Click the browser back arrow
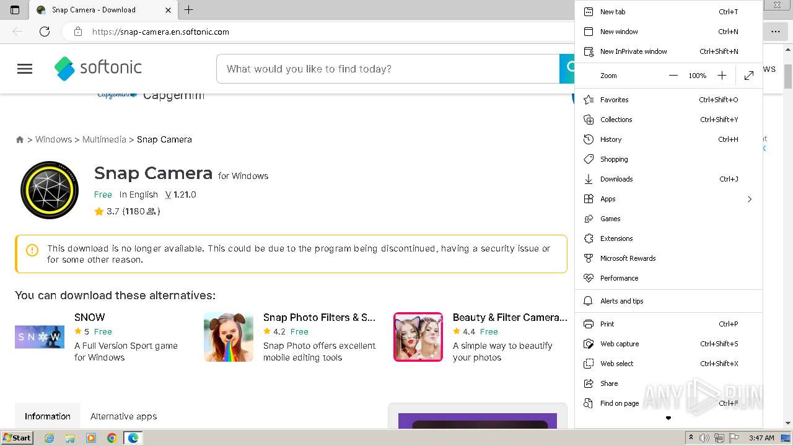This screenshot has height=446, width=793. coord(17,32)
